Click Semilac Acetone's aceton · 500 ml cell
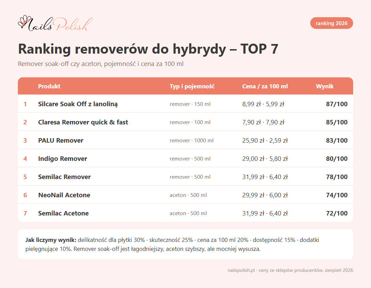Screen dimensions: 371x288 point(188,213)
